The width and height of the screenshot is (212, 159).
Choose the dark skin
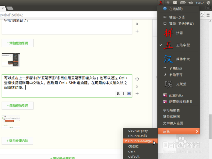tap(140, 151)
